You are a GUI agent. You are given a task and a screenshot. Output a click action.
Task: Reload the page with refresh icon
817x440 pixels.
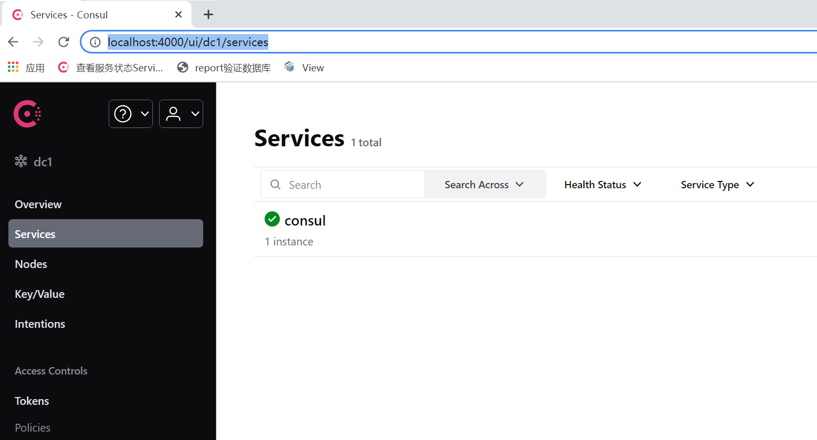coord(64,42)
